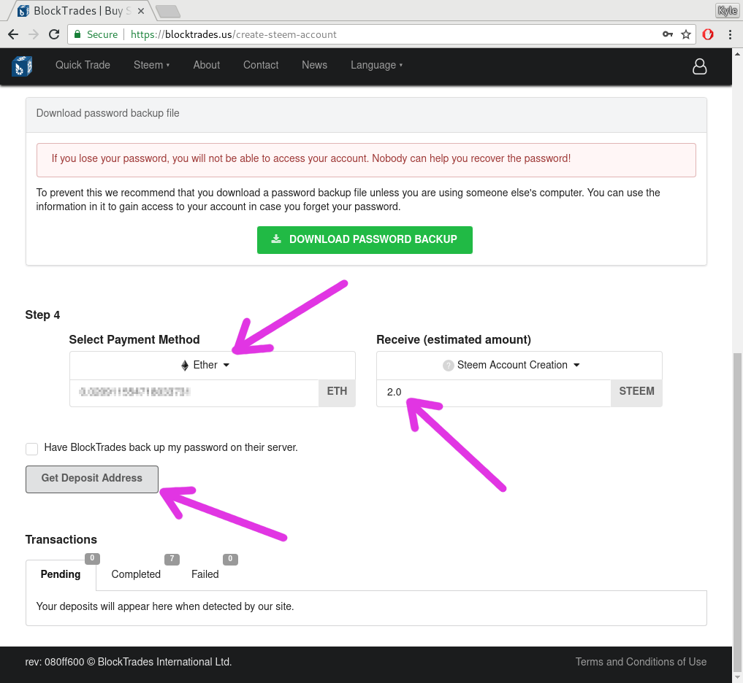Click the BlockTrades cube logo
This screenshot has height=683, width=743.
[x=22, y=66]
